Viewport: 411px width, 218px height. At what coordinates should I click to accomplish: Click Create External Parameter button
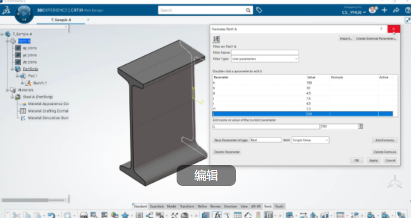pos(376,39)
